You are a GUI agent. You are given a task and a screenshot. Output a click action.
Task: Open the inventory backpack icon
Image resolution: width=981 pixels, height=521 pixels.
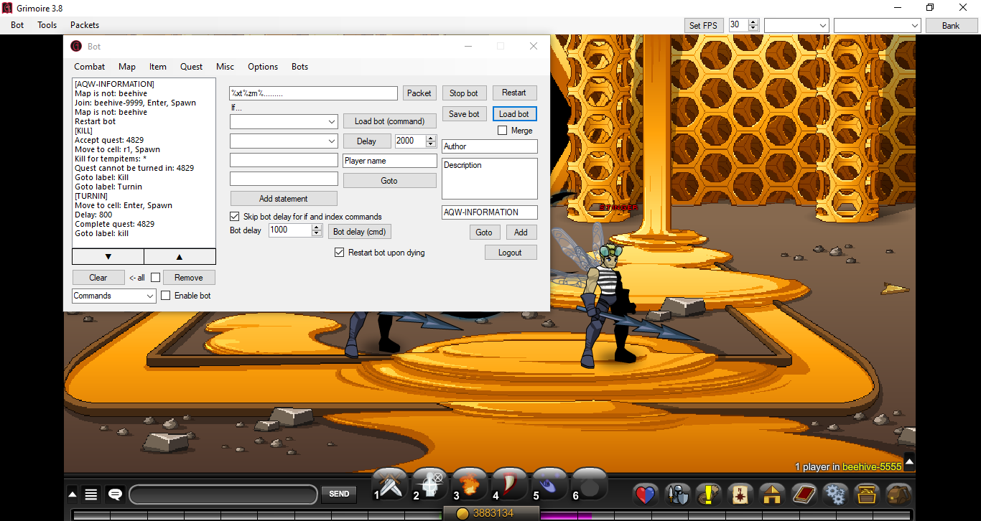click(x=898, y=494)
